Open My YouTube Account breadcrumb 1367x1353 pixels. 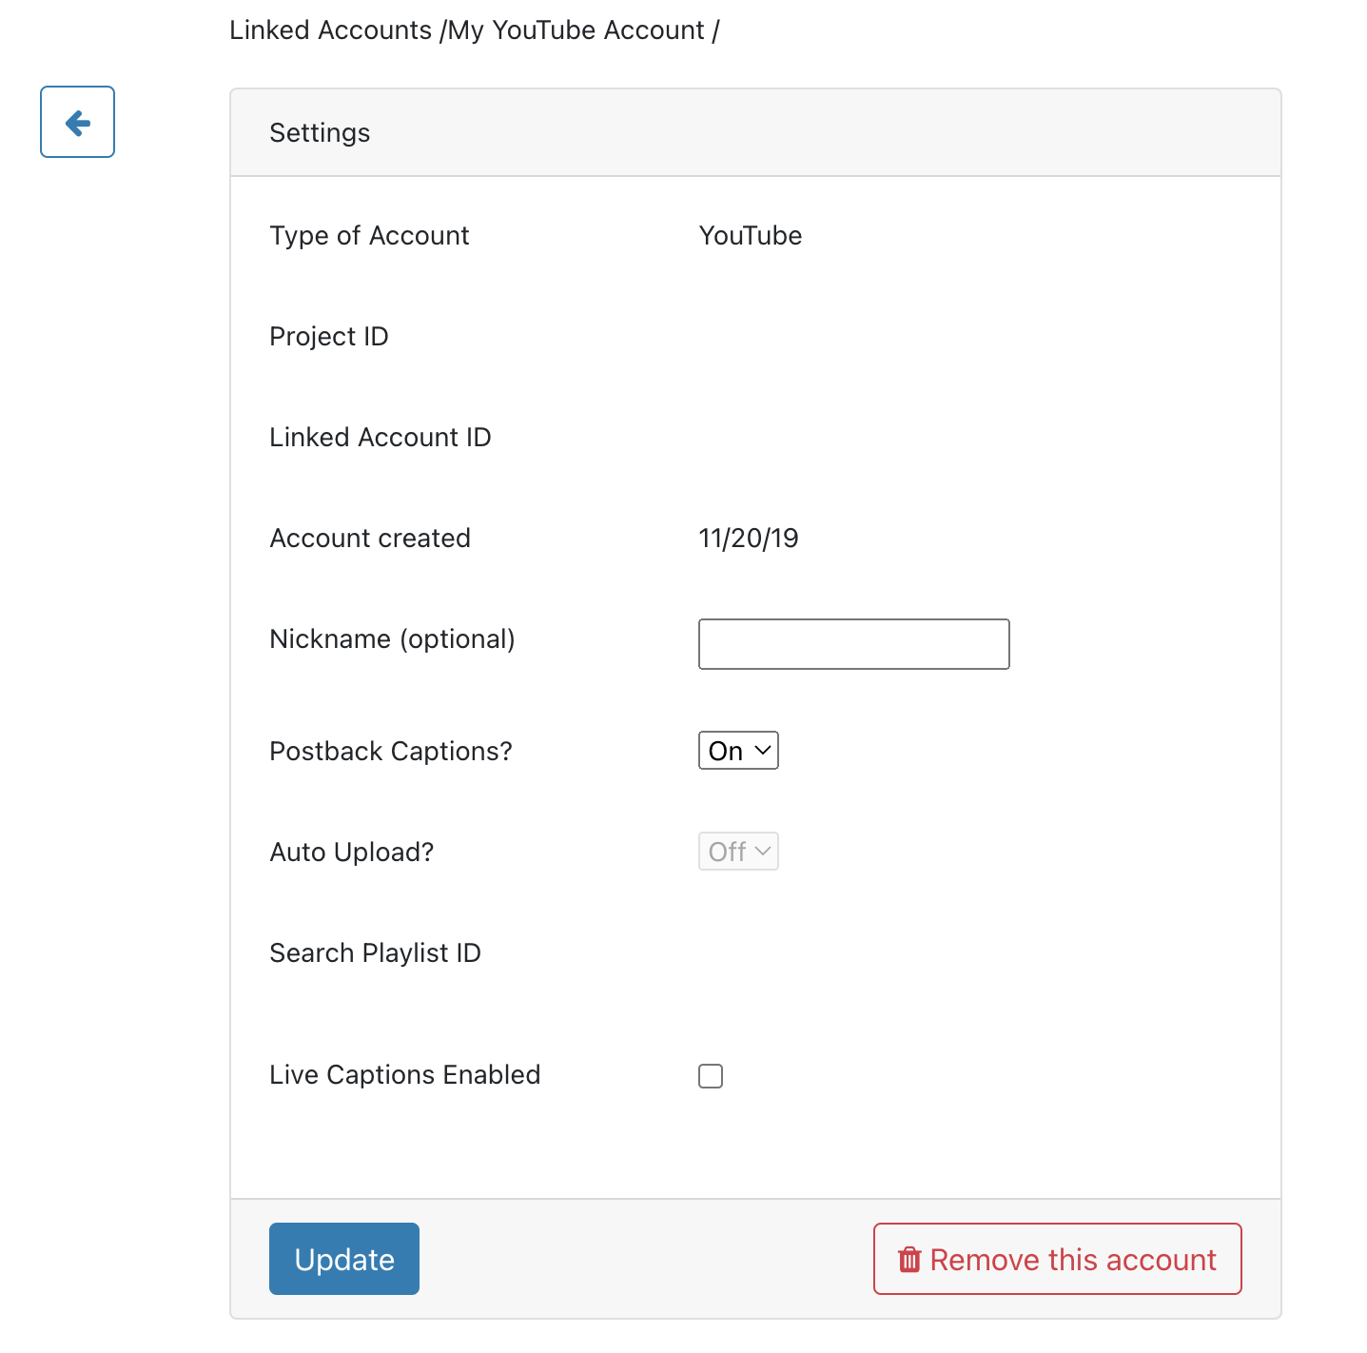[x=576, y=30]
